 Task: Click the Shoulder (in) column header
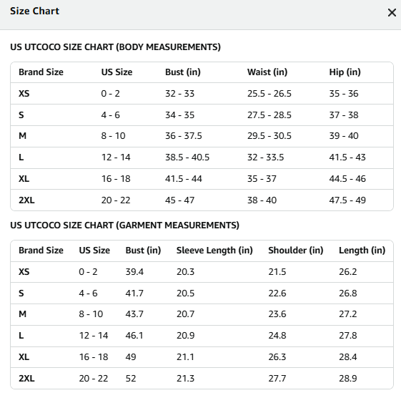(296, 251)
